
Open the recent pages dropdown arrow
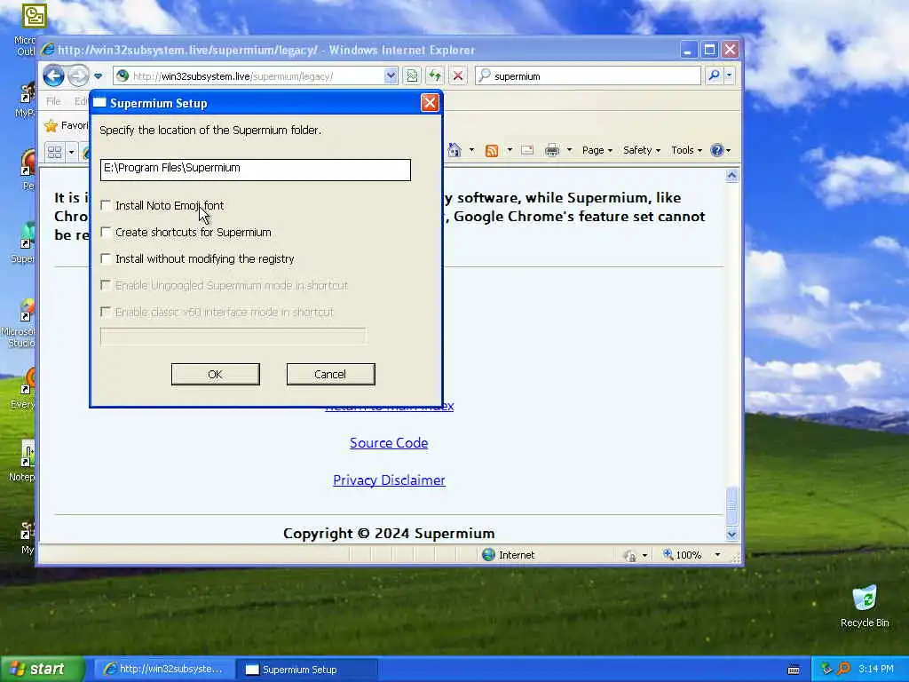tap(98, 76)
